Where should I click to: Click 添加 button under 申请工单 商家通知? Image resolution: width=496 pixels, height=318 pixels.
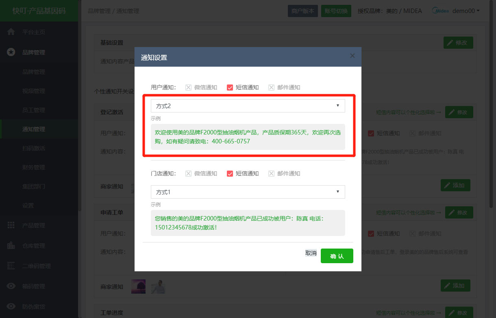coord(455,286)
